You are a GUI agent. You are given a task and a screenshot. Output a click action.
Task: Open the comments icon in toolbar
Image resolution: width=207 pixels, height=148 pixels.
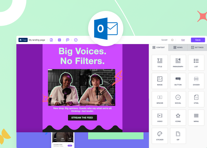[68, 40]
